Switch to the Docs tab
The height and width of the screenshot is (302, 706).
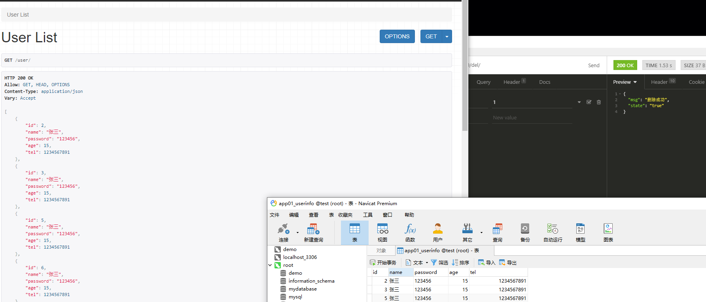point(545,82)
